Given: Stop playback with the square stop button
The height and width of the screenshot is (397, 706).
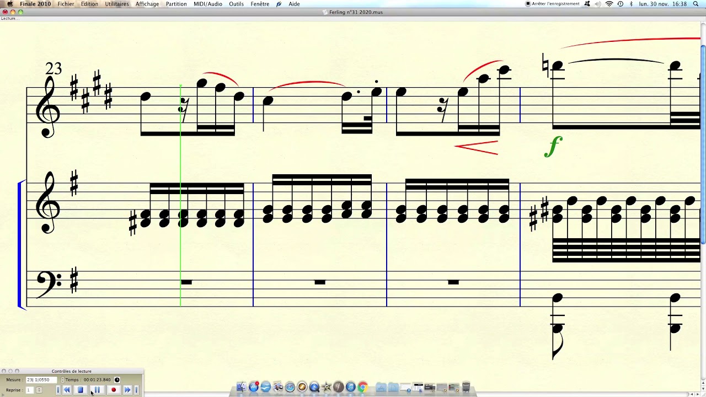Looking at the screenshot, I should (81, 390).
